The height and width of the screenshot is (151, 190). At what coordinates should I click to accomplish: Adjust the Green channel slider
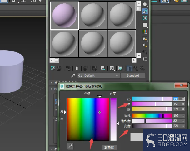[x=152, y=104]
